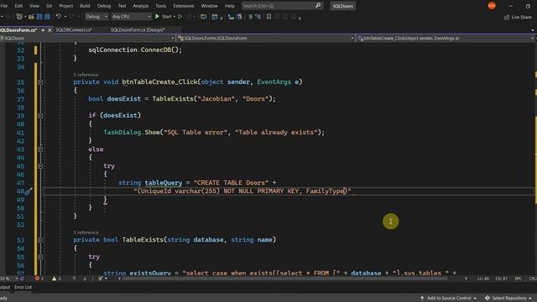Open the Help menu
Screen dimensions: 537x302
(229, 6)
